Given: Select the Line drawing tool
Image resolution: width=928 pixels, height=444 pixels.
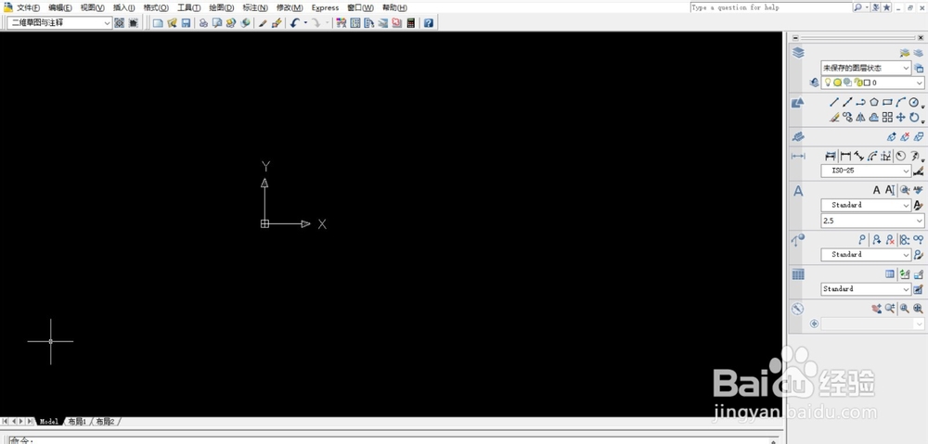Looking at the screenshot, I should pos(834,102).
